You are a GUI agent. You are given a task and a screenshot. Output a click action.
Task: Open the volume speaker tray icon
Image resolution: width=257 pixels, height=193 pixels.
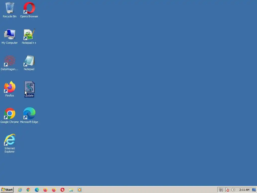coord(233,190)
